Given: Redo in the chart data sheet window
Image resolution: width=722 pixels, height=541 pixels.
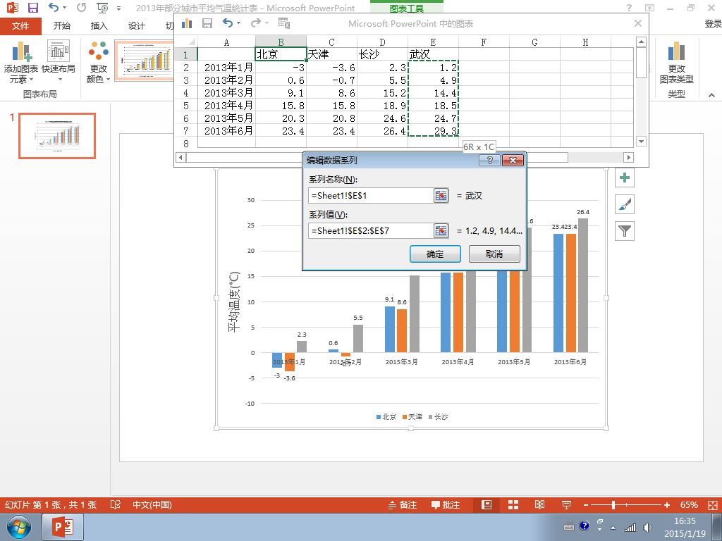Looking at the screenshot, I should [255, 23].
